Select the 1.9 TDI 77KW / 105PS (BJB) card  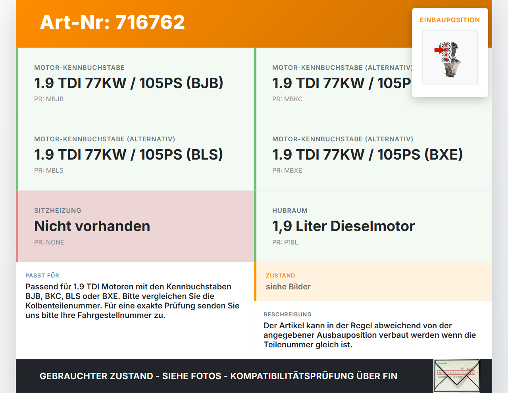135,83
